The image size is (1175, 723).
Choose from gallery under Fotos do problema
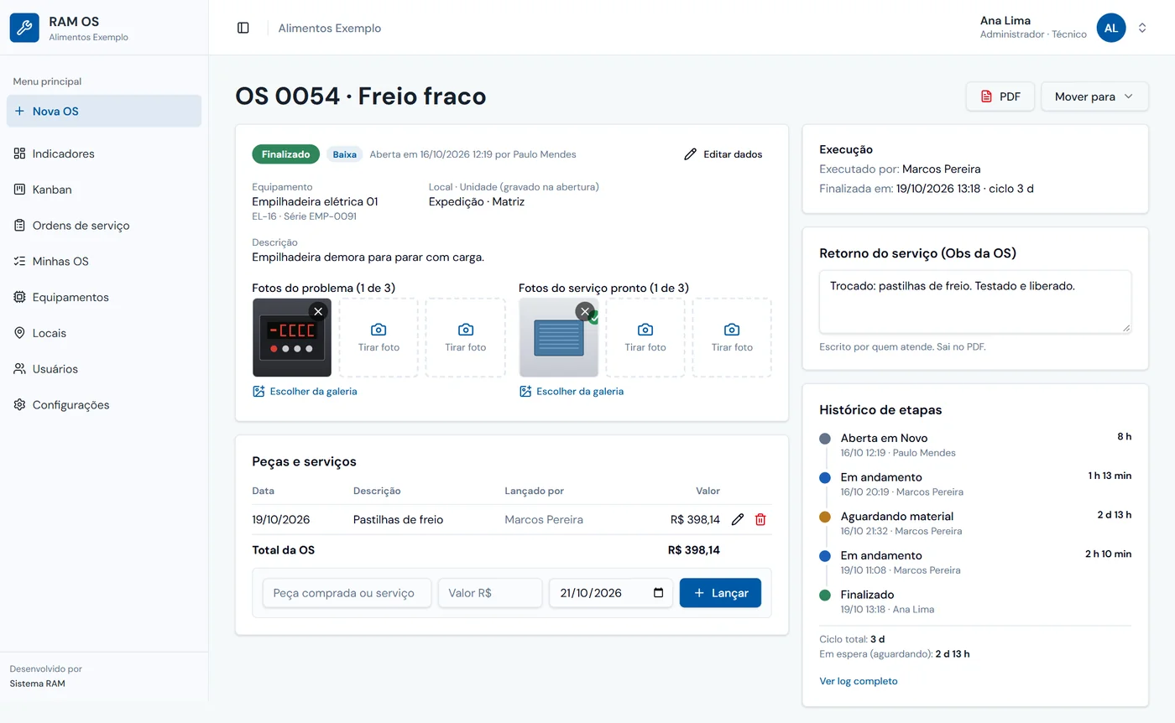305,392
